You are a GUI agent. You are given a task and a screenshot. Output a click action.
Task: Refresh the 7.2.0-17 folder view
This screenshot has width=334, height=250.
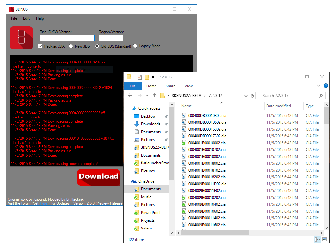click(x=252, y=96)
